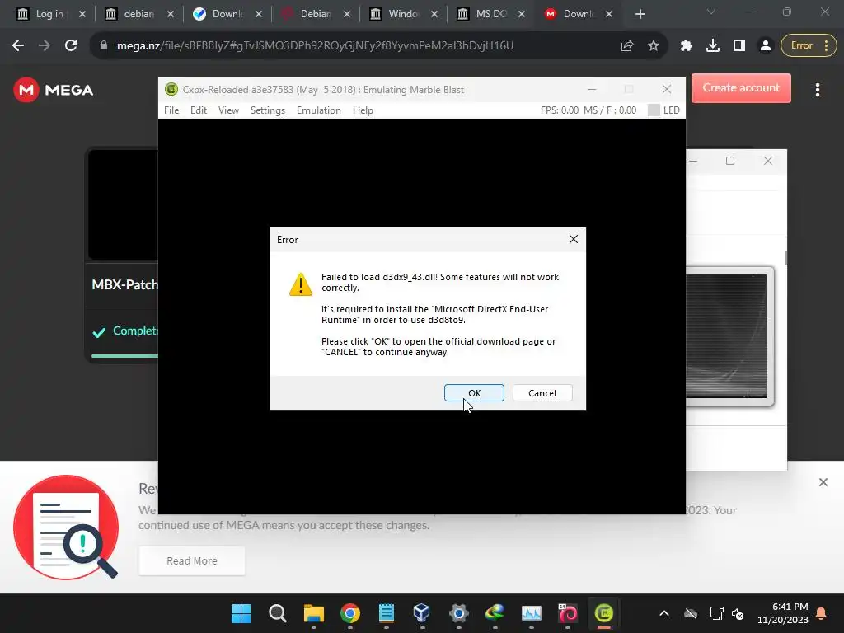The image size is (844, 633).
Task: Open the Help menu in Cxbx-Reloaded
Action: click(x=363, y=110)
